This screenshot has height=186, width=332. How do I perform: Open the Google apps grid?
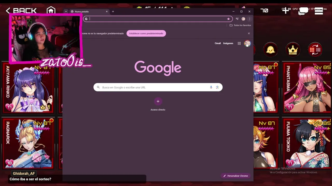(x=239, y=43)
